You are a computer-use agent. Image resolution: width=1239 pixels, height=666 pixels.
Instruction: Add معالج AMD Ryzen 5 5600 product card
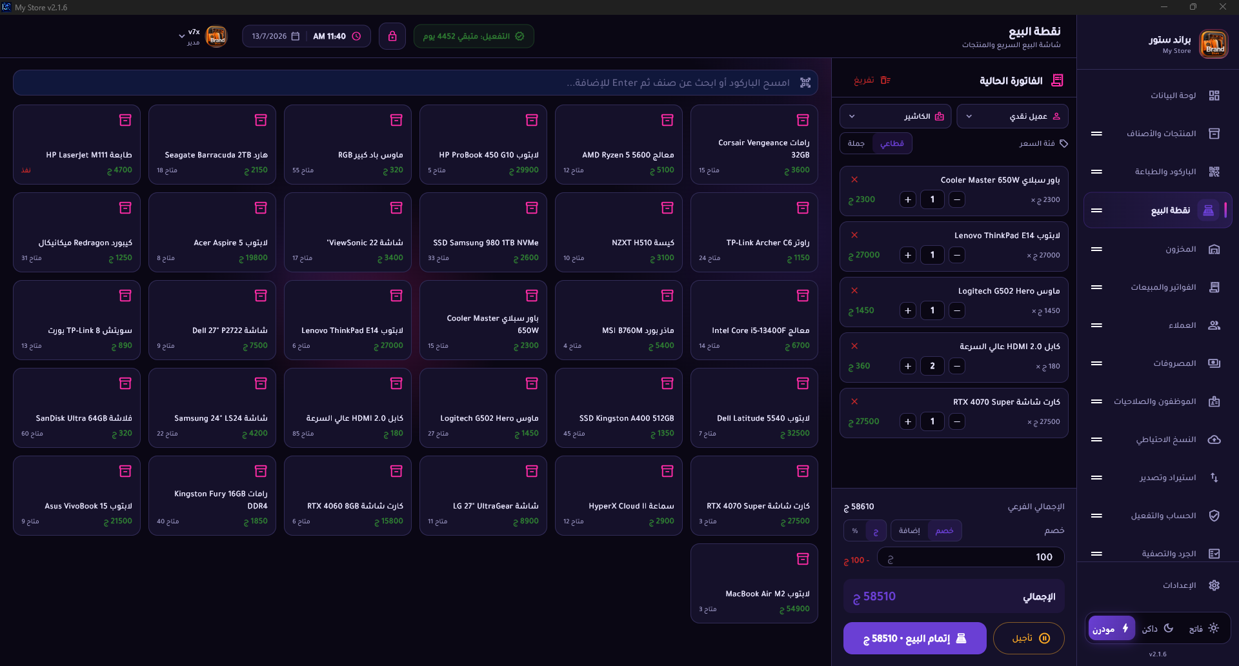[618, 145]
